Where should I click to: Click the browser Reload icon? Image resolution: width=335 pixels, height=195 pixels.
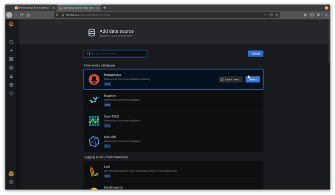(22, 15)
